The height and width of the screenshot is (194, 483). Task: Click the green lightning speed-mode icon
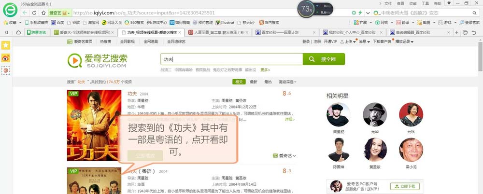pyautogui.click(x=360, y=13)
